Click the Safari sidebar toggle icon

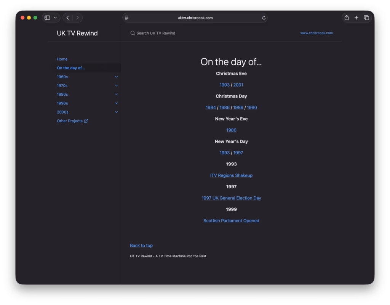tap(47, 18)
